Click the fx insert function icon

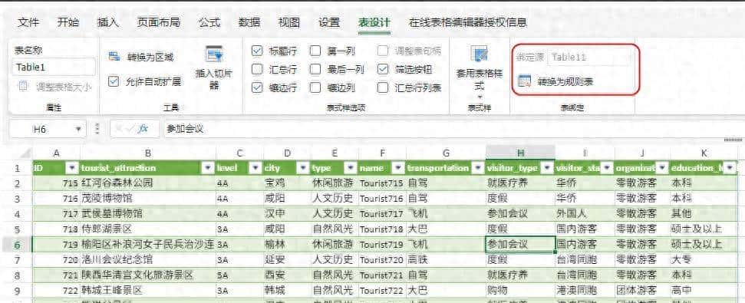click(x=142, y=129)
